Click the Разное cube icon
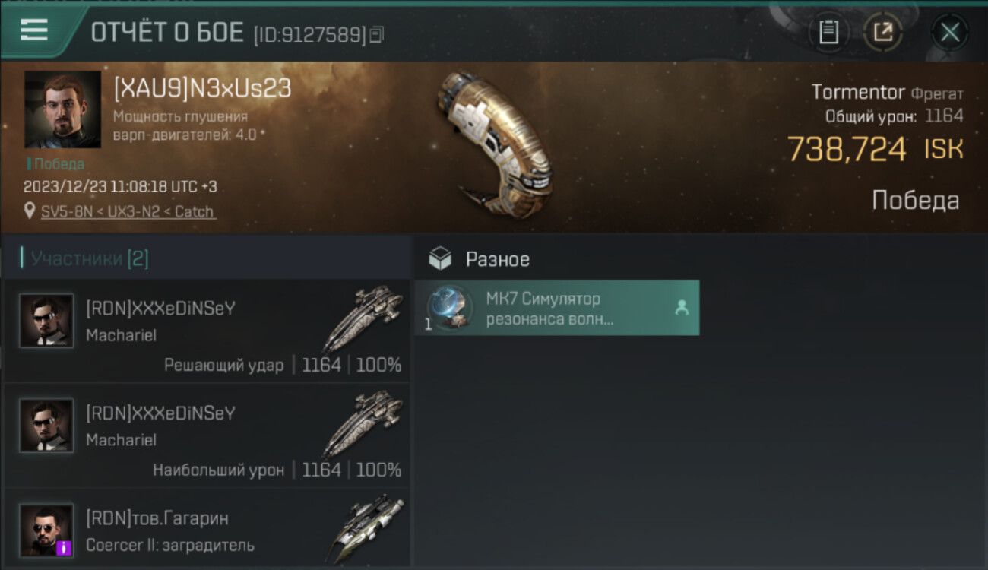Screen dimensions: 988x570 tap(440, 259)
